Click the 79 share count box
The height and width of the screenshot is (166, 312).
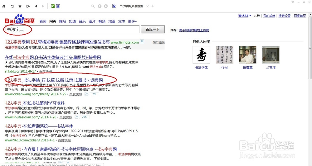pos(94,94)
